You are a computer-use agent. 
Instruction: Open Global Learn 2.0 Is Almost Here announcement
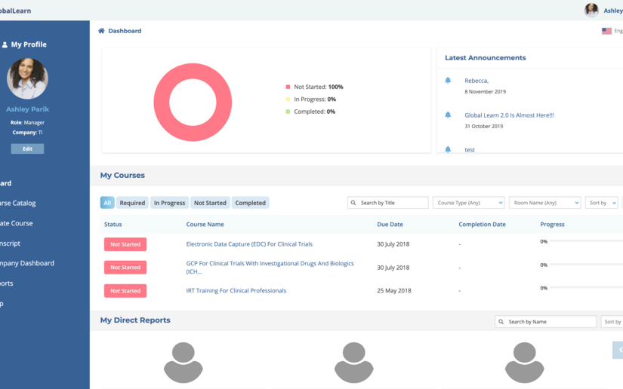[x=509, y=115]
